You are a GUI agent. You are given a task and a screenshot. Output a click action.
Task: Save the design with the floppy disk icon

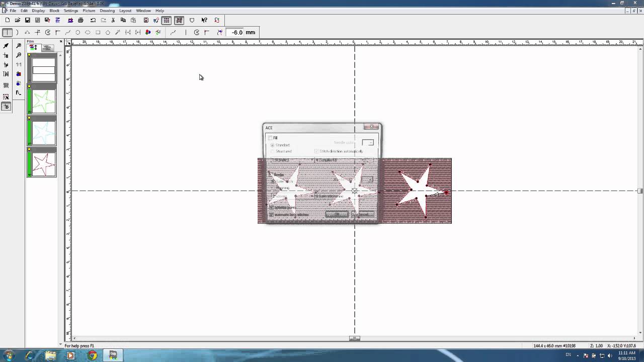coord(28,20)
